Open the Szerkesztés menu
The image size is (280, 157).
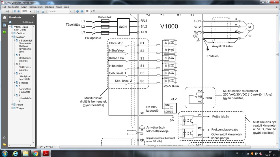coord(14,7)
